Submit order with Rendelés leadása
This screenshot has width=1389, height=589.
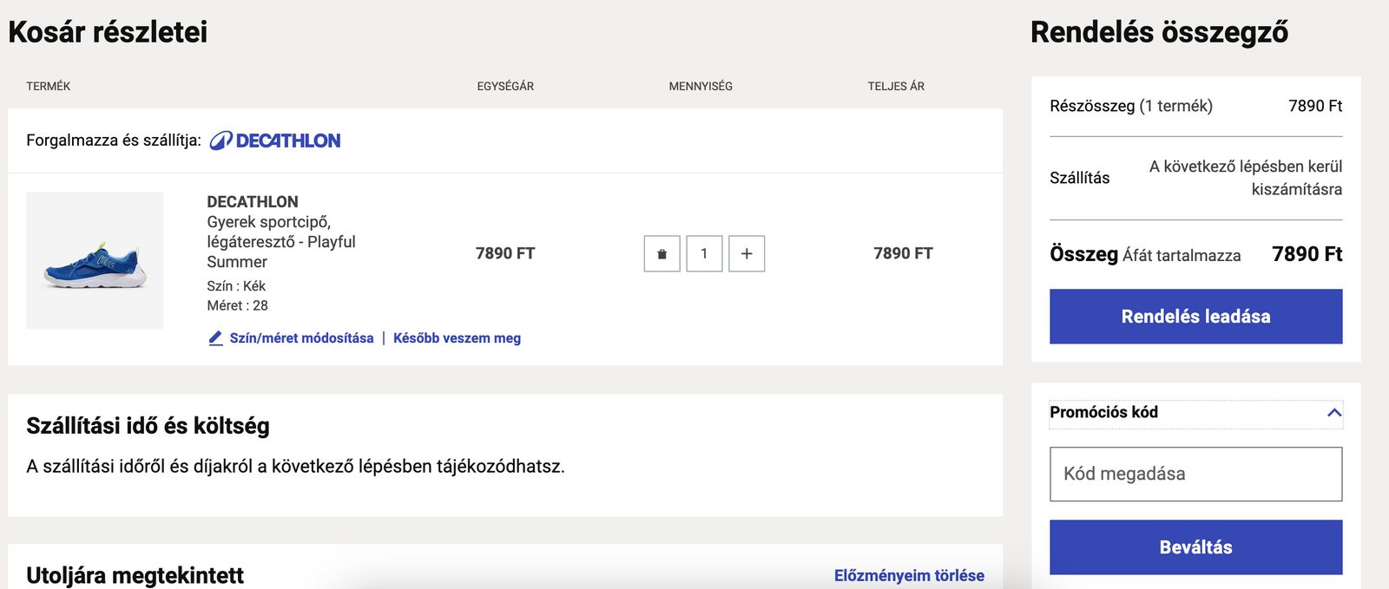(x=1195, y=317)
